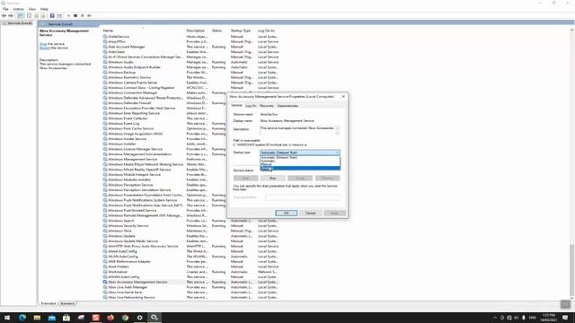Click Cancel in the Properties dialog
Screen dimensions: 575x323
pyautogui.click(x=310, y=213)
